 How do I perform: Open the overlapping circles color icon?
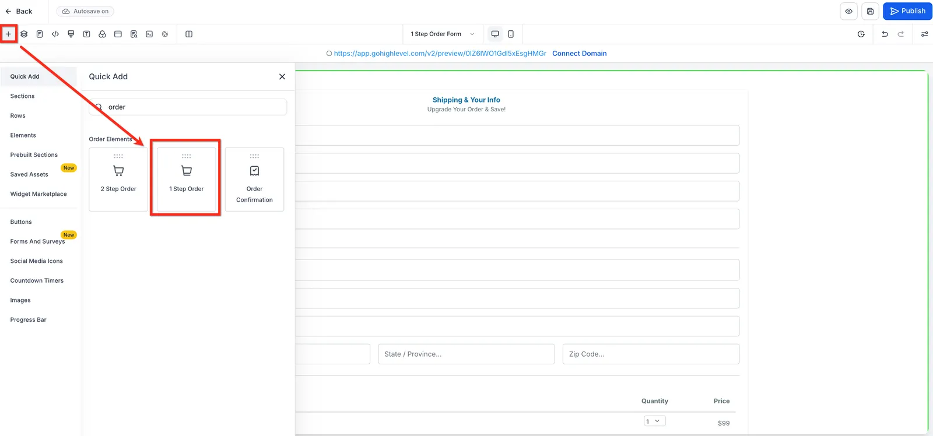(x=102, y=34)
